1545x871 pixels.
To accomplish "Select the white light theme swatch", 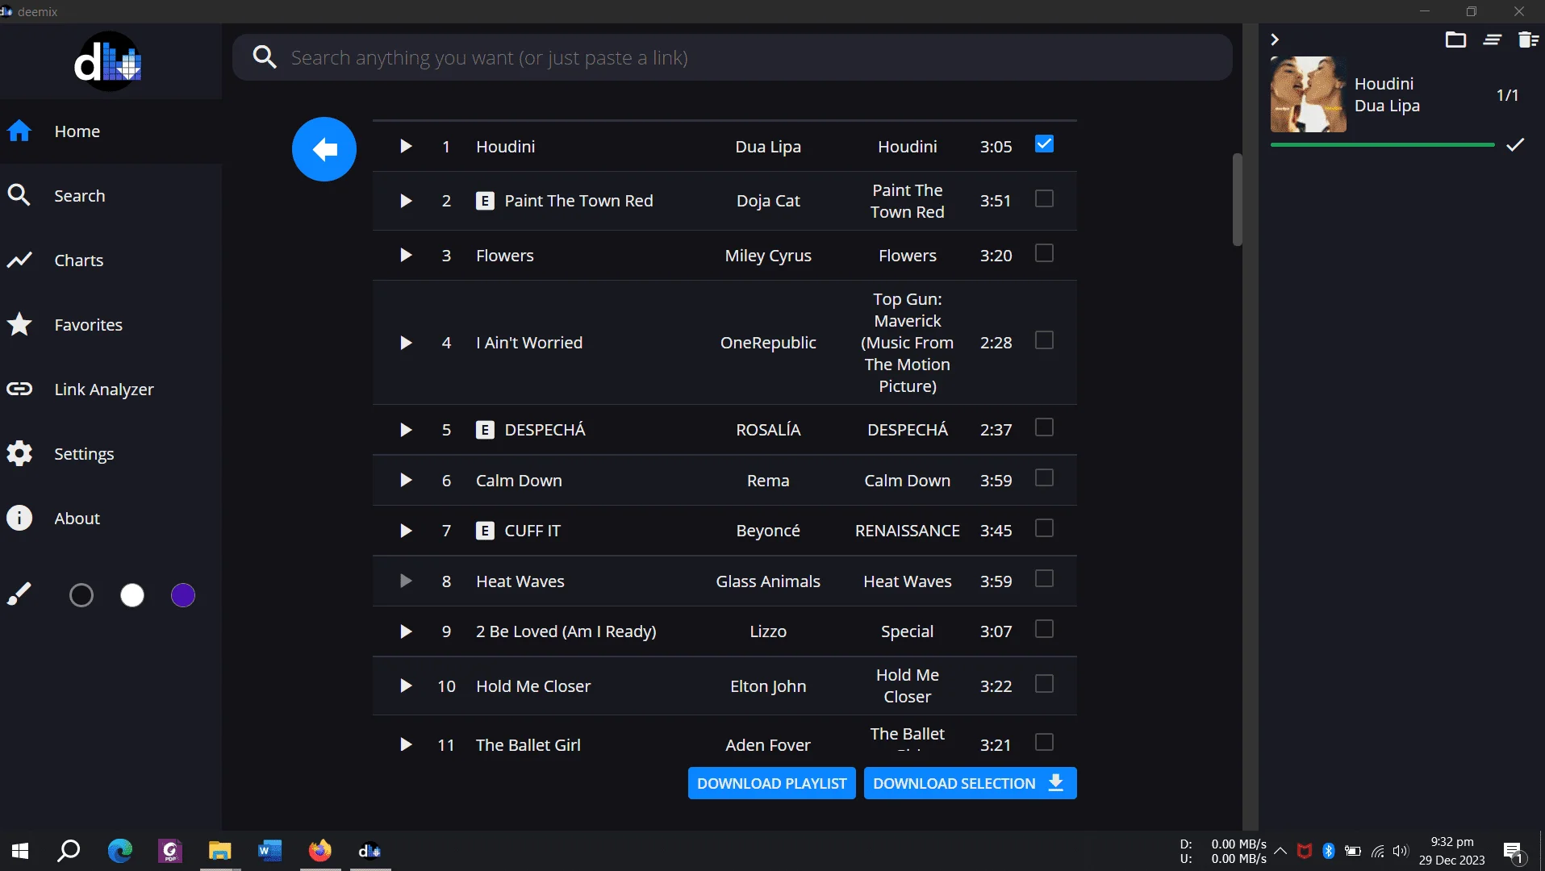I will (x=132, y=595).
